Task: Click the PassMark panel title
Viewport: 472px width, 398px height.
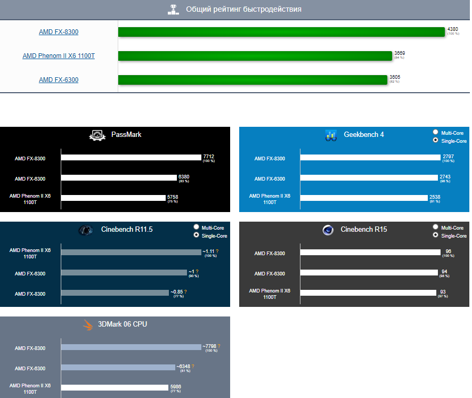Action: coord(126,135)
